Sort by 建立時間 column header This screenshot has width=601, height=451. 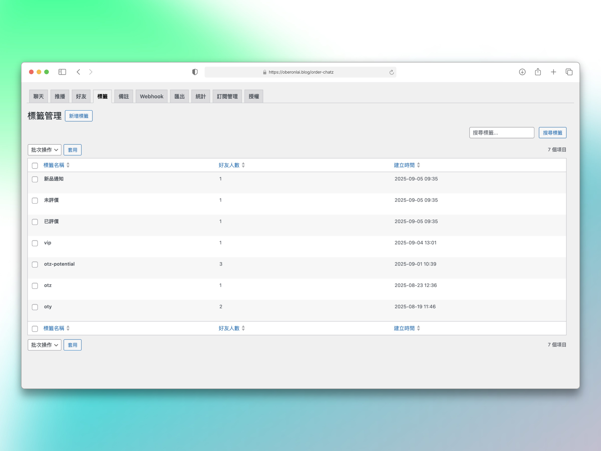[x=404, y=165]
